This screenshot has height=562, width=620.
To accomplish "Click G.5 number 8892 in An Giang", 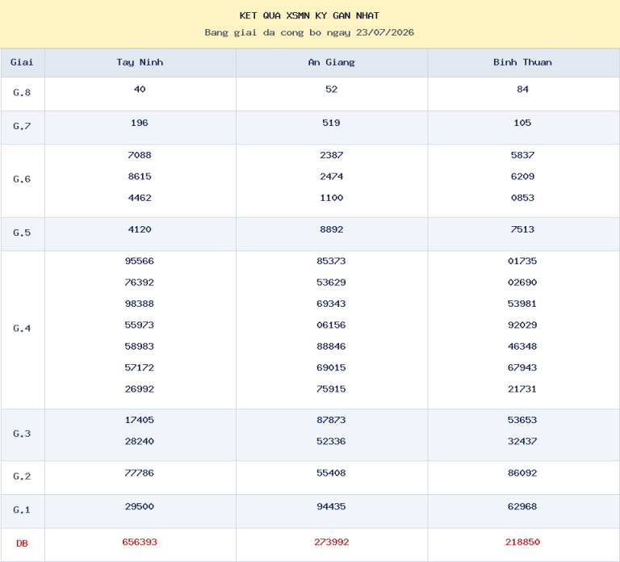I will pos(331,229).
